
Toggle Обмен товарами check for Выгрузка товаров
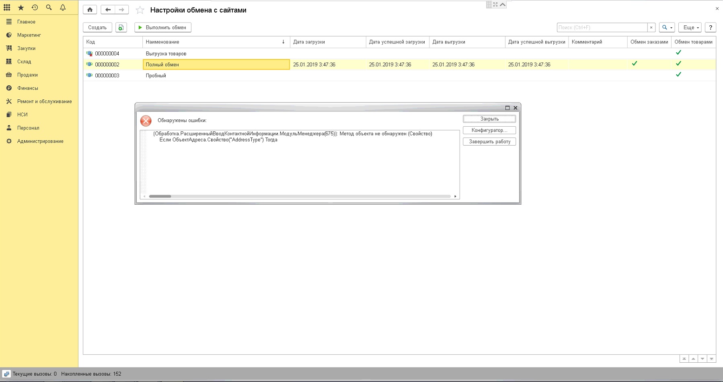tap(678, 53)
